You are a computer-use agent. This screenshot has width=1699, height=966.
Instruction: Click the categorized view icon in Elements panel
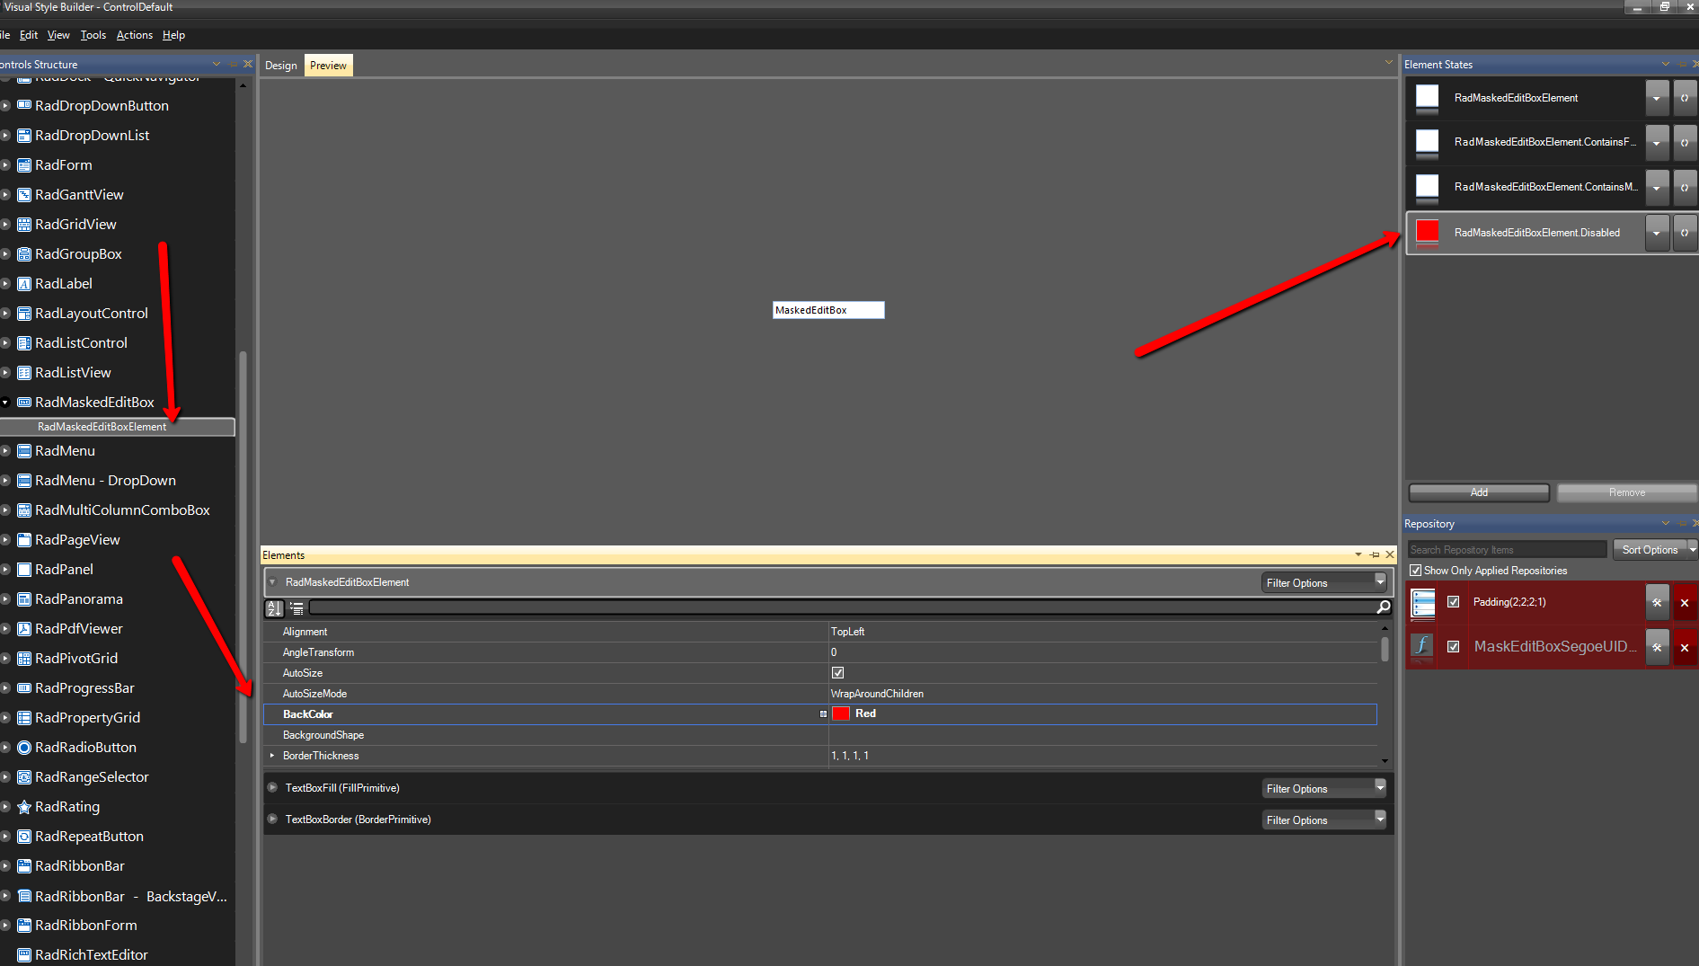296,608
